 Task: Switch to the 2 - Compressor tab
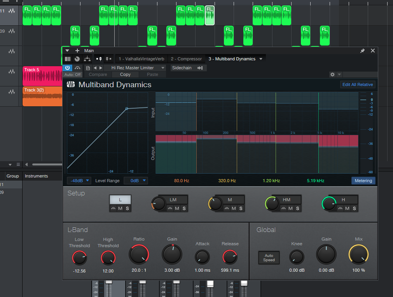pyautogui.click(x=186, y=59)
